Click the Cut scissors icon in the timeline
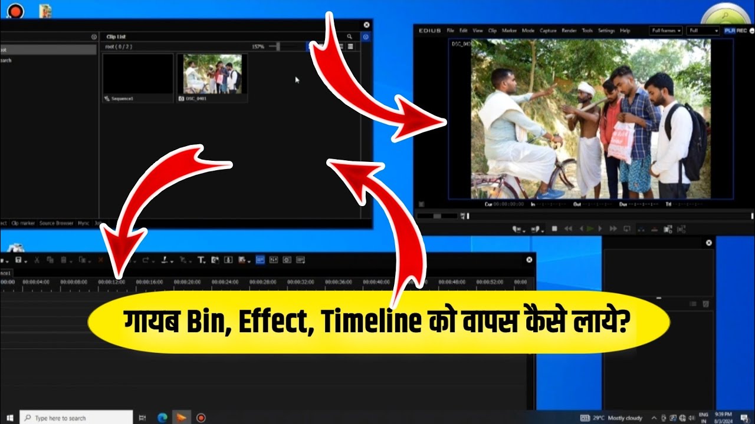The height and width of the screenshot is (424, 755). [37, 260]
